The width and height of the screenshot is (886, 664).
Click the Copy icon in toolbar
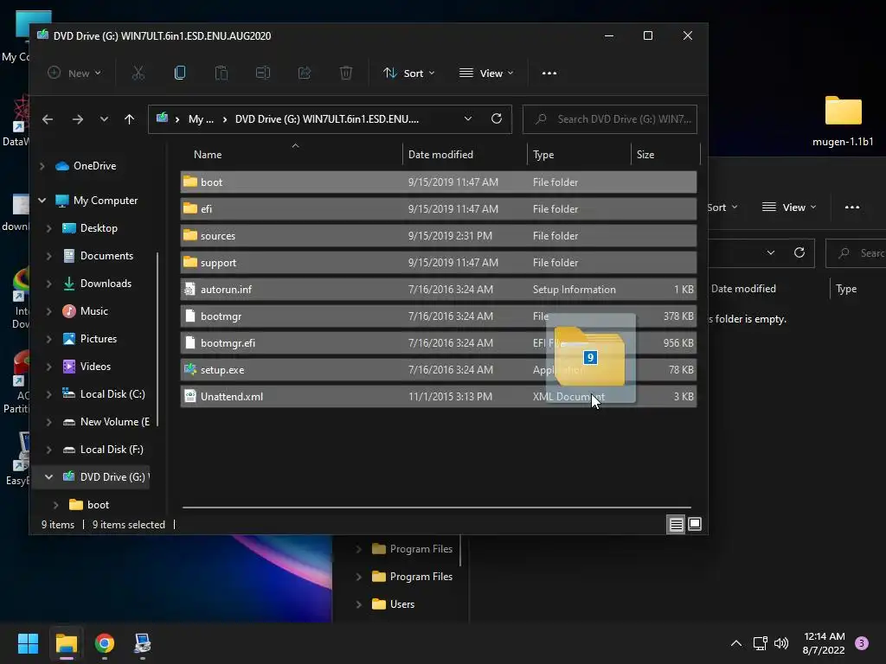click(x=180, y=73)
